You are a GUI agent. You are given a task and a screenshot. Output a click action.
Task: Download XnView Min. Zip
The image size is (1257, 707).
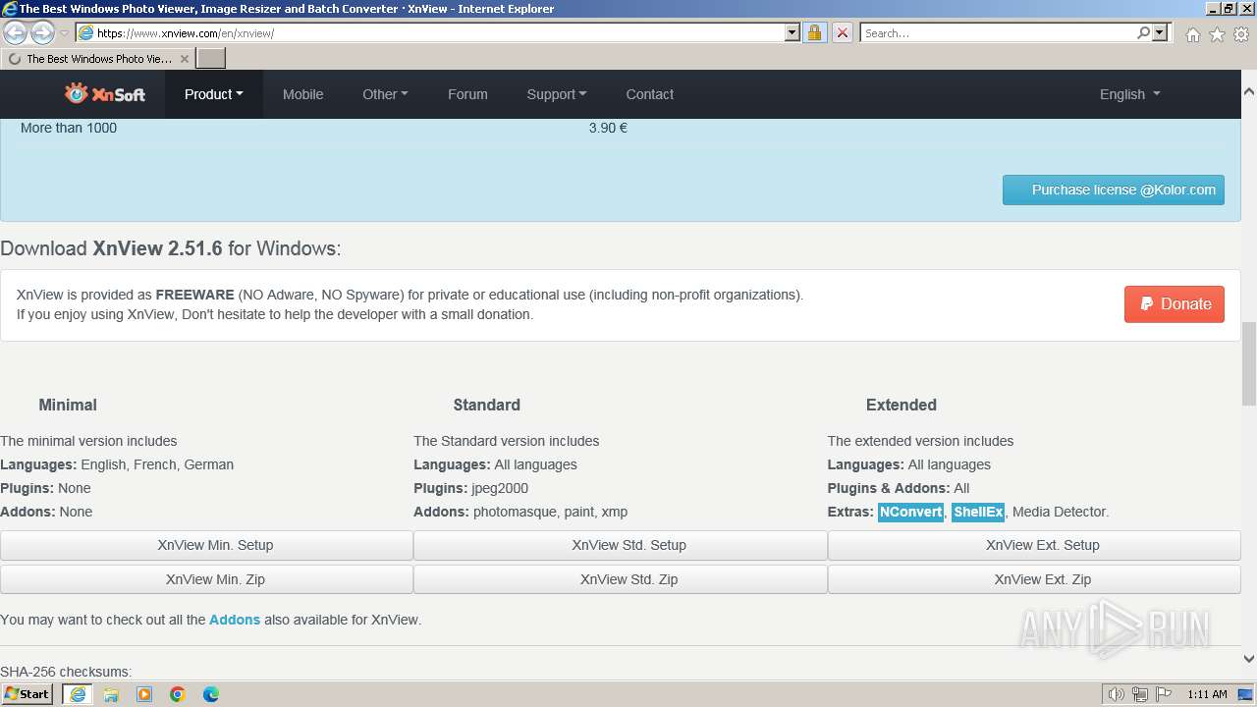(206, 579)
